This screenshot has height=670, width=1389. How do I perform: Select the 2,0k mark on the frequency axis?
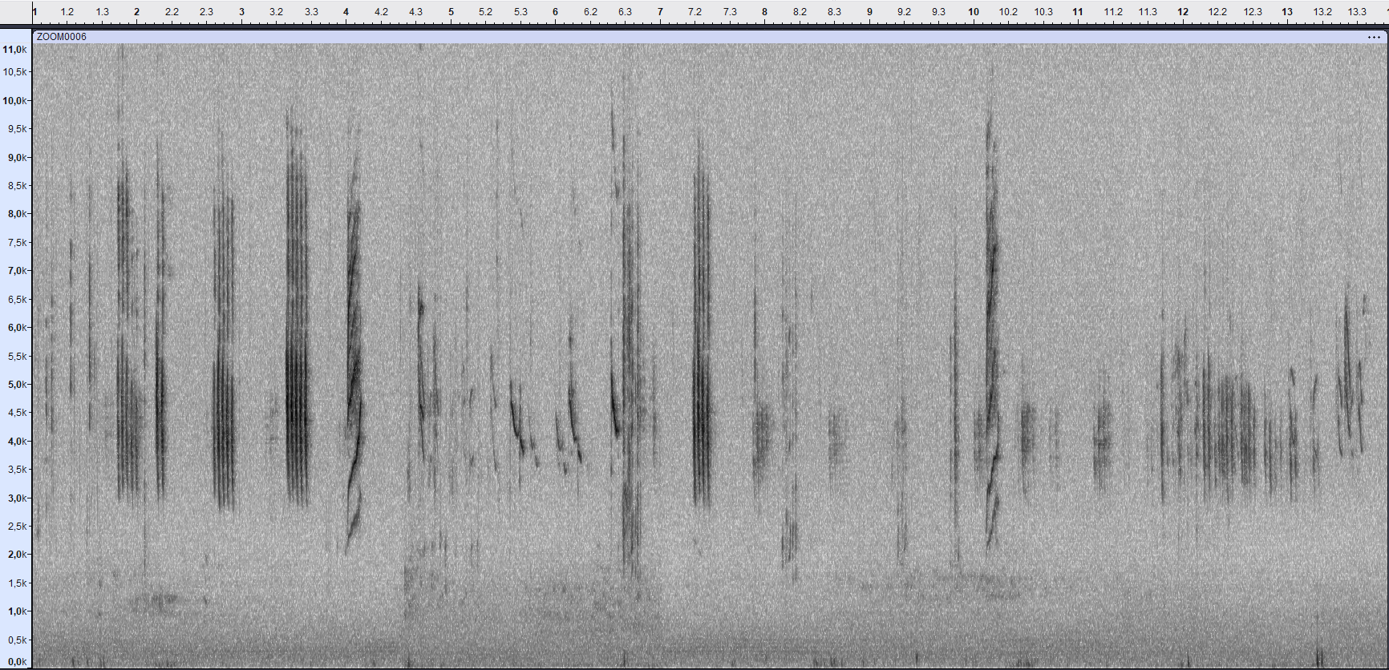click(17, 555)
